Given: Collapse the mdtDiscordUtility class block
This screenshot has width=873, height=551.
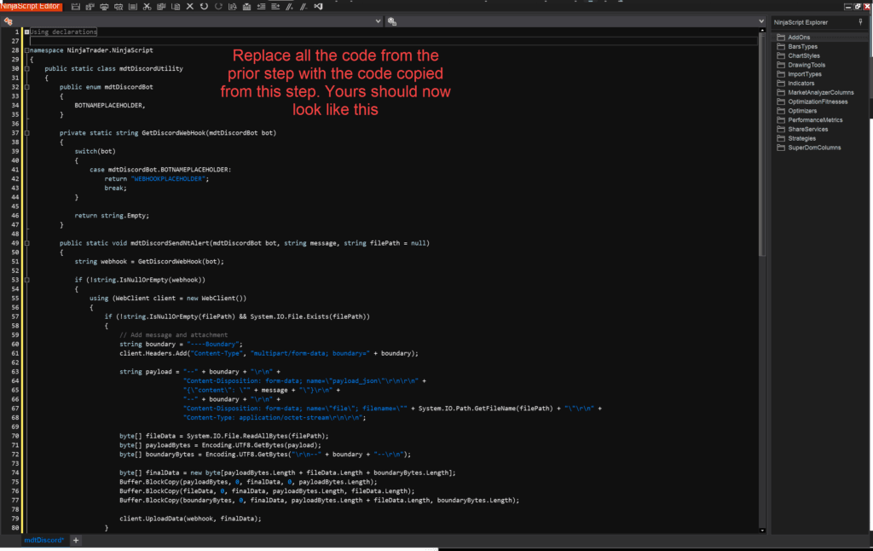Looking at the screenshot, I should pyautogui.click(x=26, y=68).
